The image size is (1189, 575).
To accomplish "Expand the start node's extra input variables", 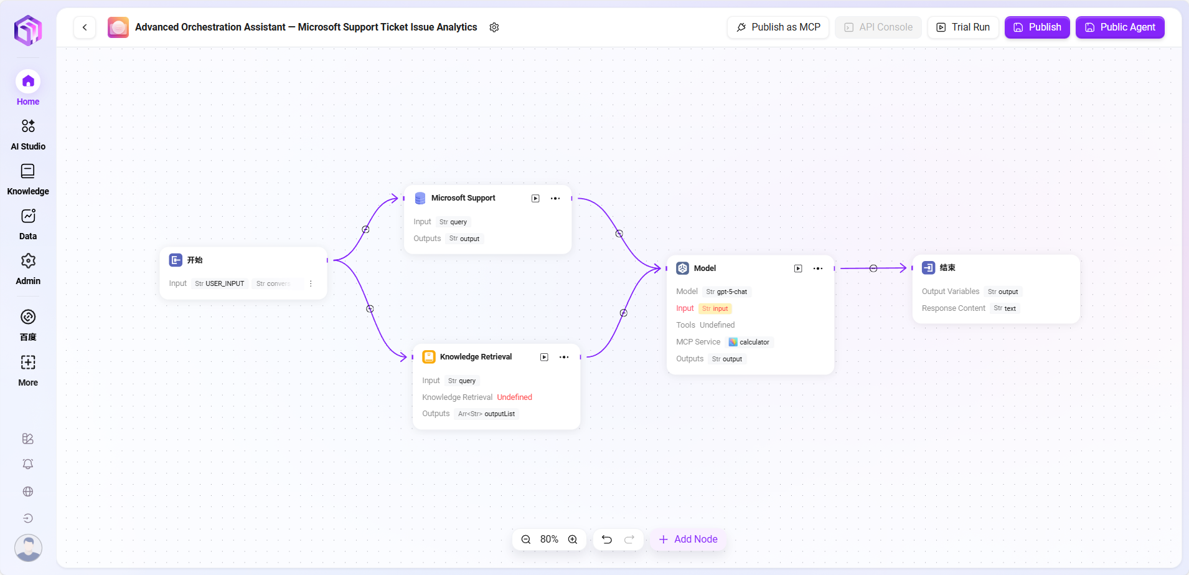I will (x=311, y=284).
